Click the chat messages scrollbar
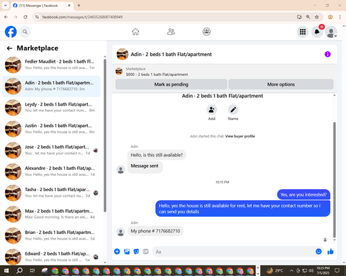The height and width of the screenshot is (276, 346). (334, 179)
